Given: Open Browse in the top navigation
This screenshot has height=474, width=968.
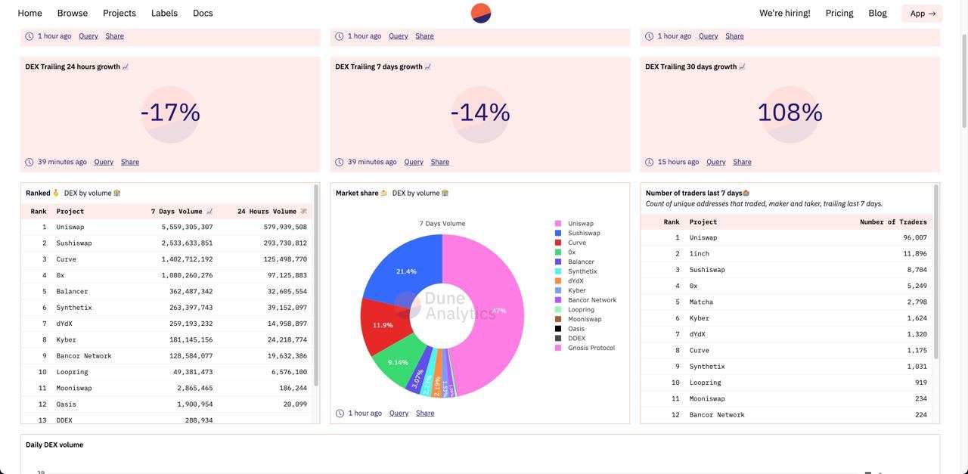Looking at the screenshot, I should [73, 13].
